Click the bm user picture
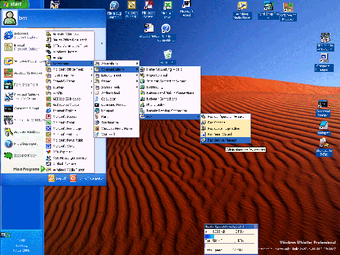The height and width of the screenshot is (255, 340). coord(10,18)
